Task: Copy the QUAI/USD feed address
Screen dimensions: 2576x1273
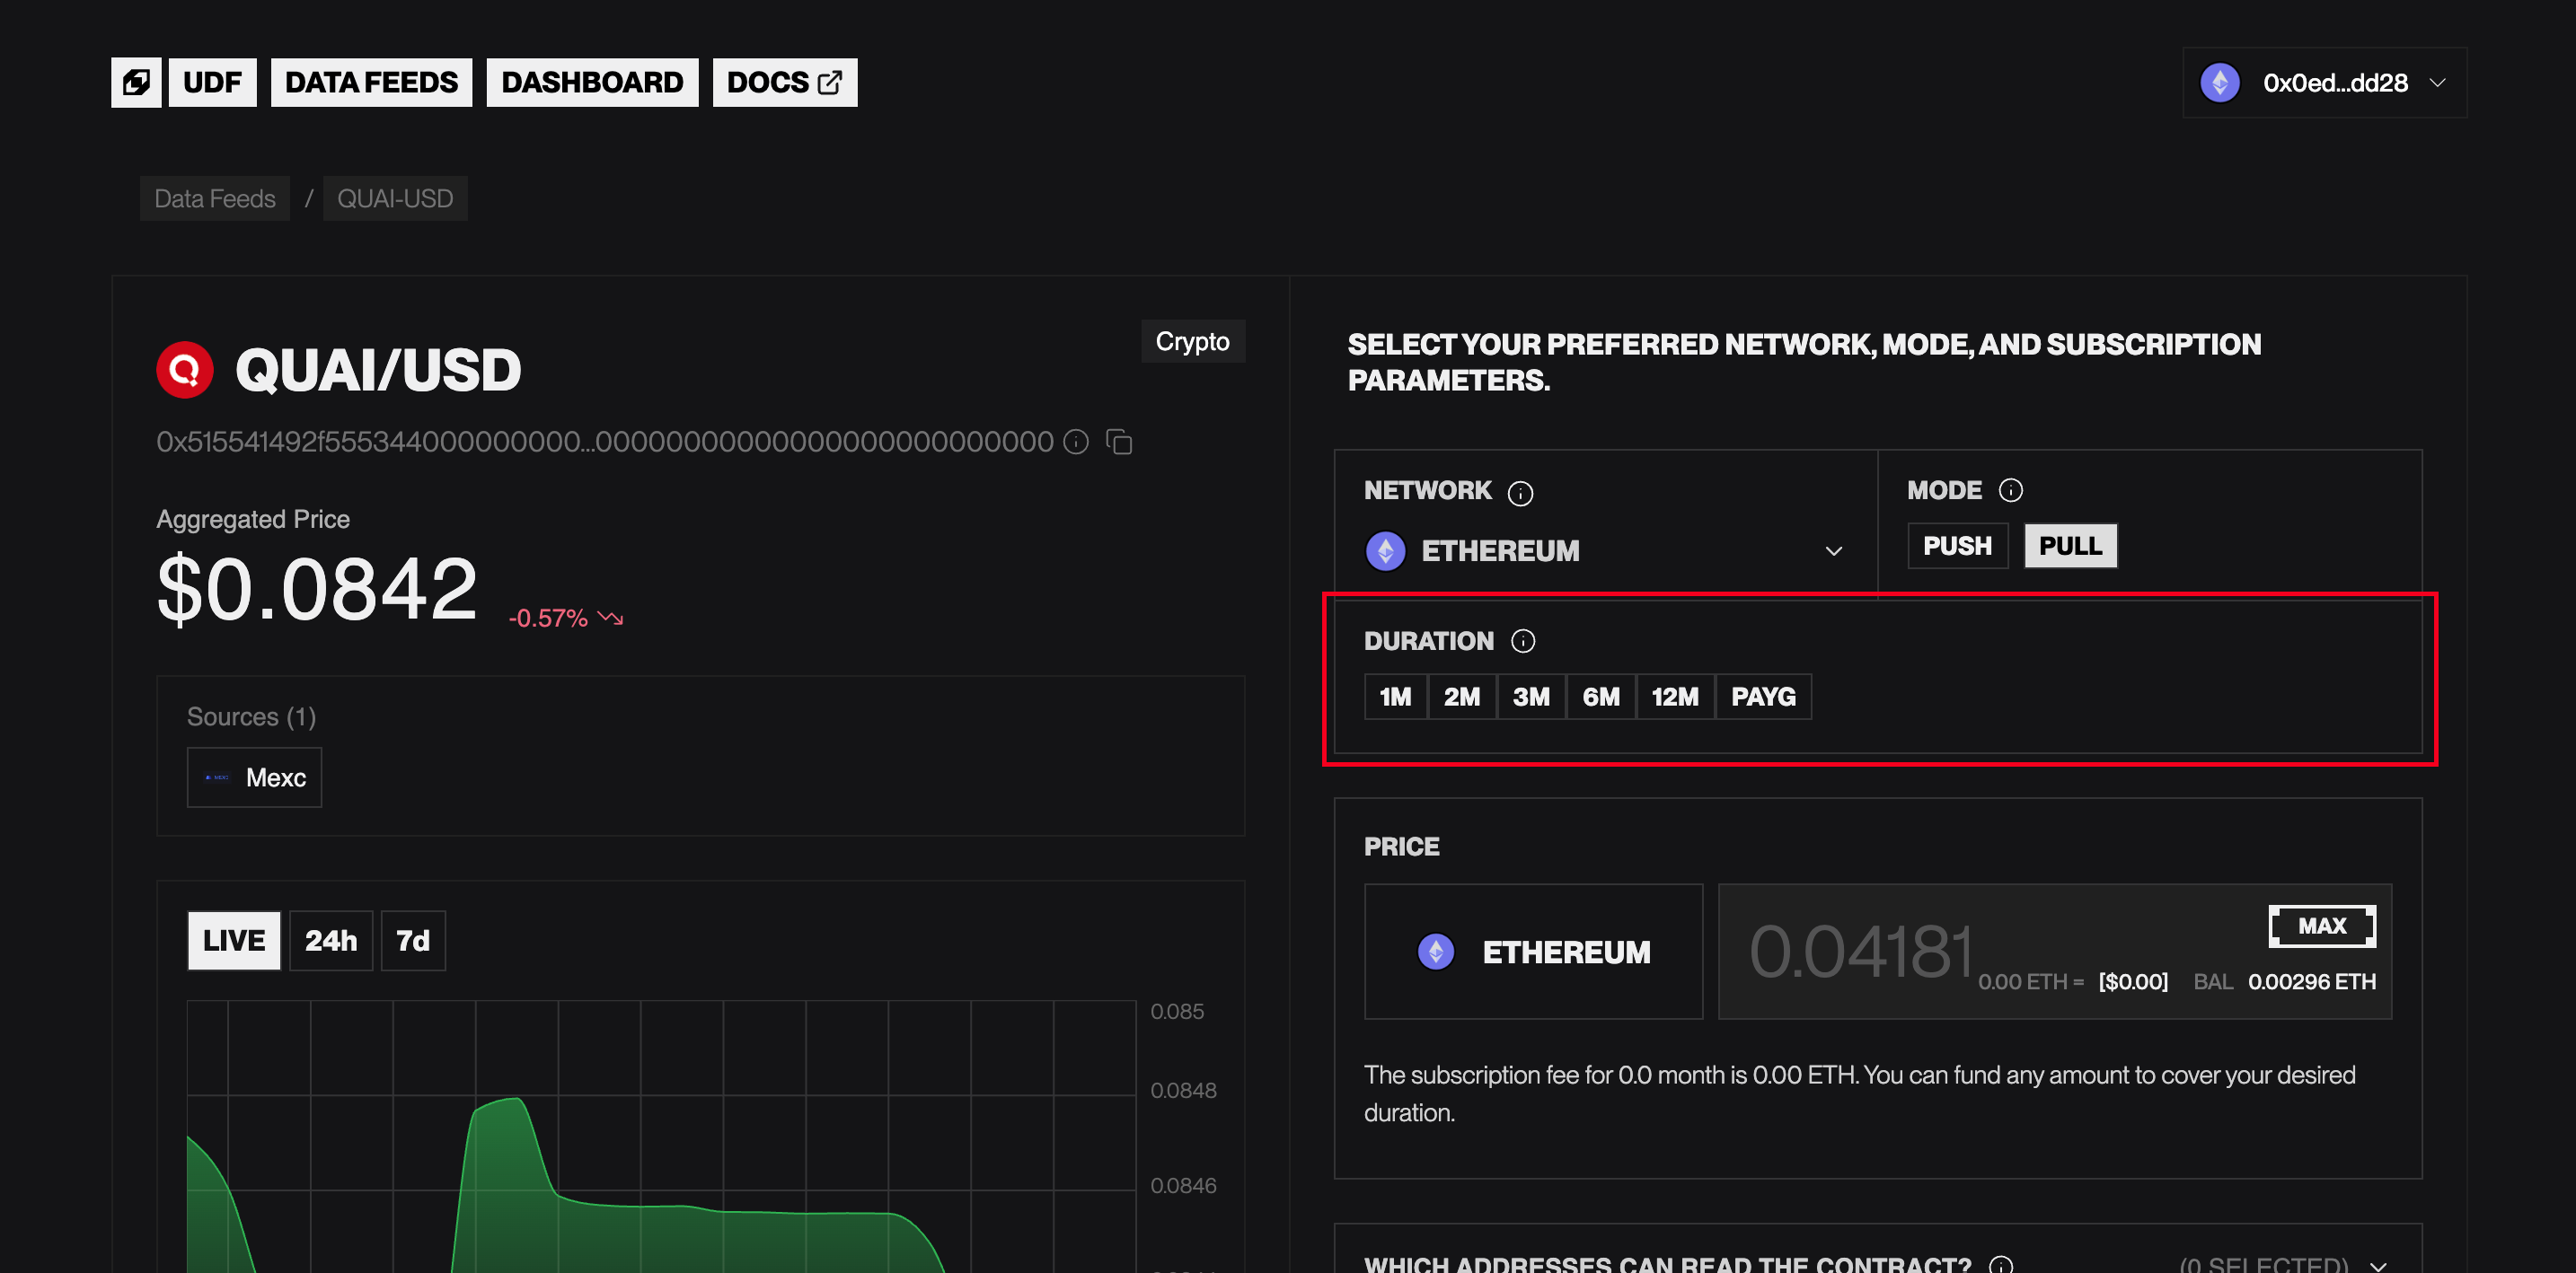Action: 1119,442
